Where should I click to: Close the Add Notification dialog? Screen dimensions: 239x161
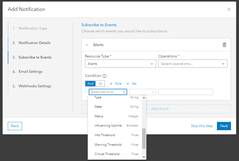pyautogui.click(x=229, y=9)
